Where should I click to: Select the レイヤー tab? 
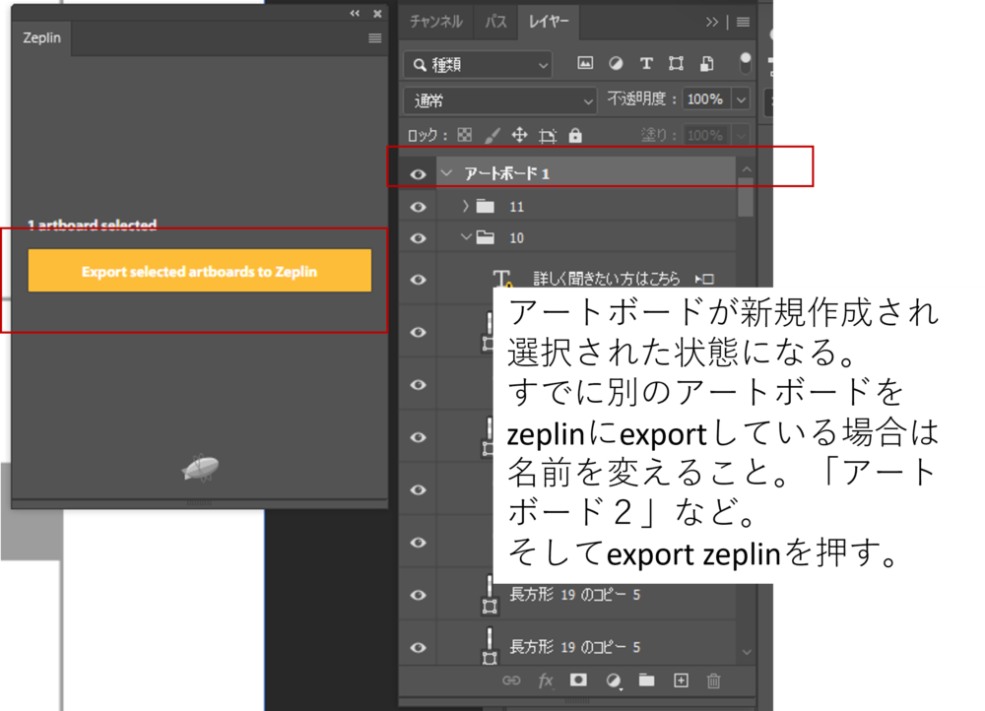pyautogui.click(x=549, y=22)
